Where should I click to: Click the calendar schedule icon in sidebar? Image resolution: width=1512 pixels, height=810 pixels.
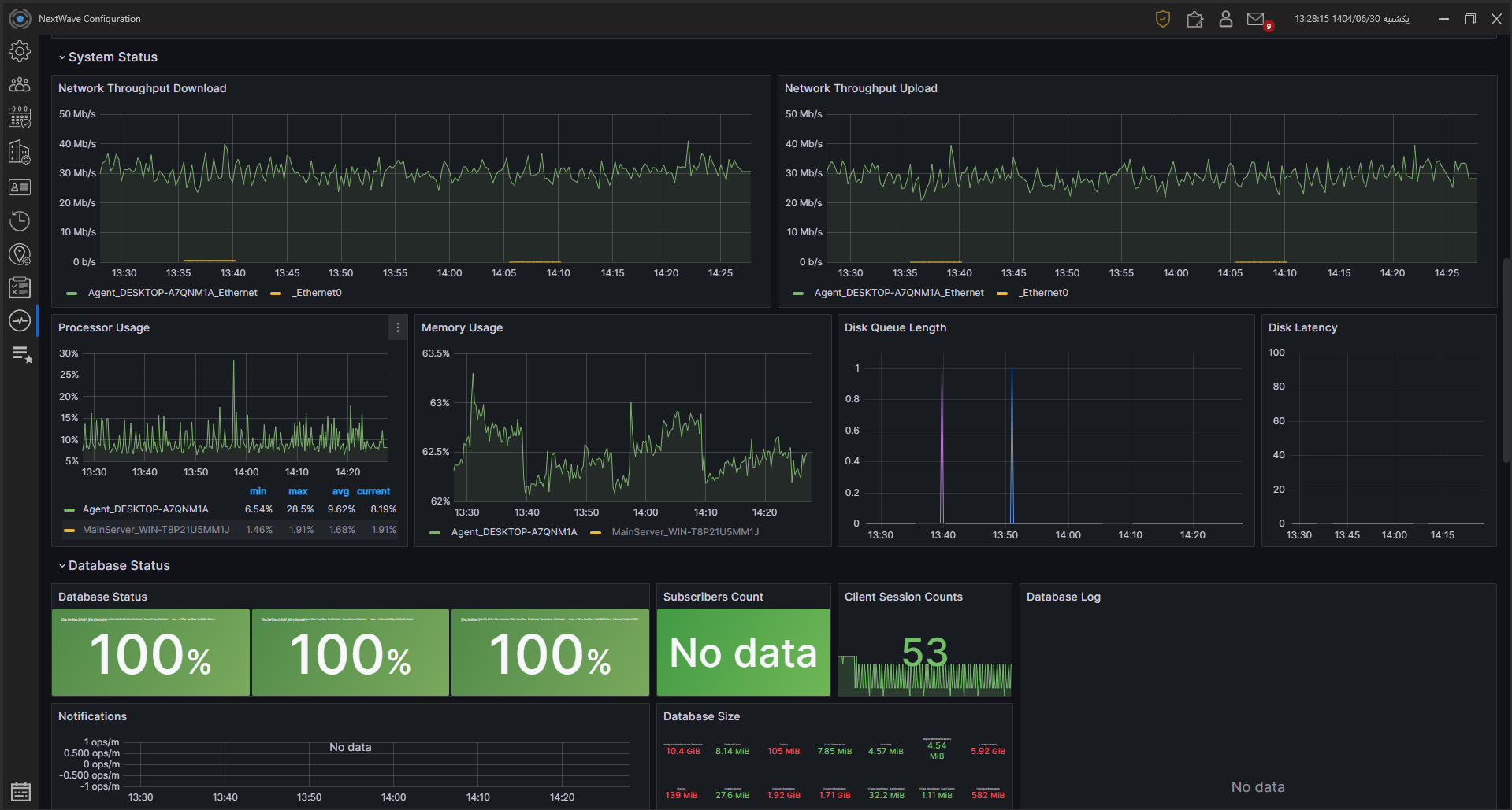20,118
